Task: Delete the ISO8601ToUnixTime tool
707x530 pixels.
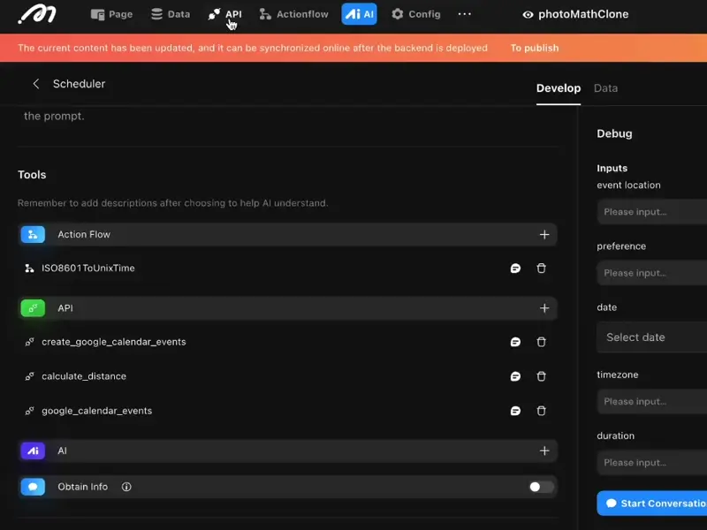Action: tap(542, 269)
